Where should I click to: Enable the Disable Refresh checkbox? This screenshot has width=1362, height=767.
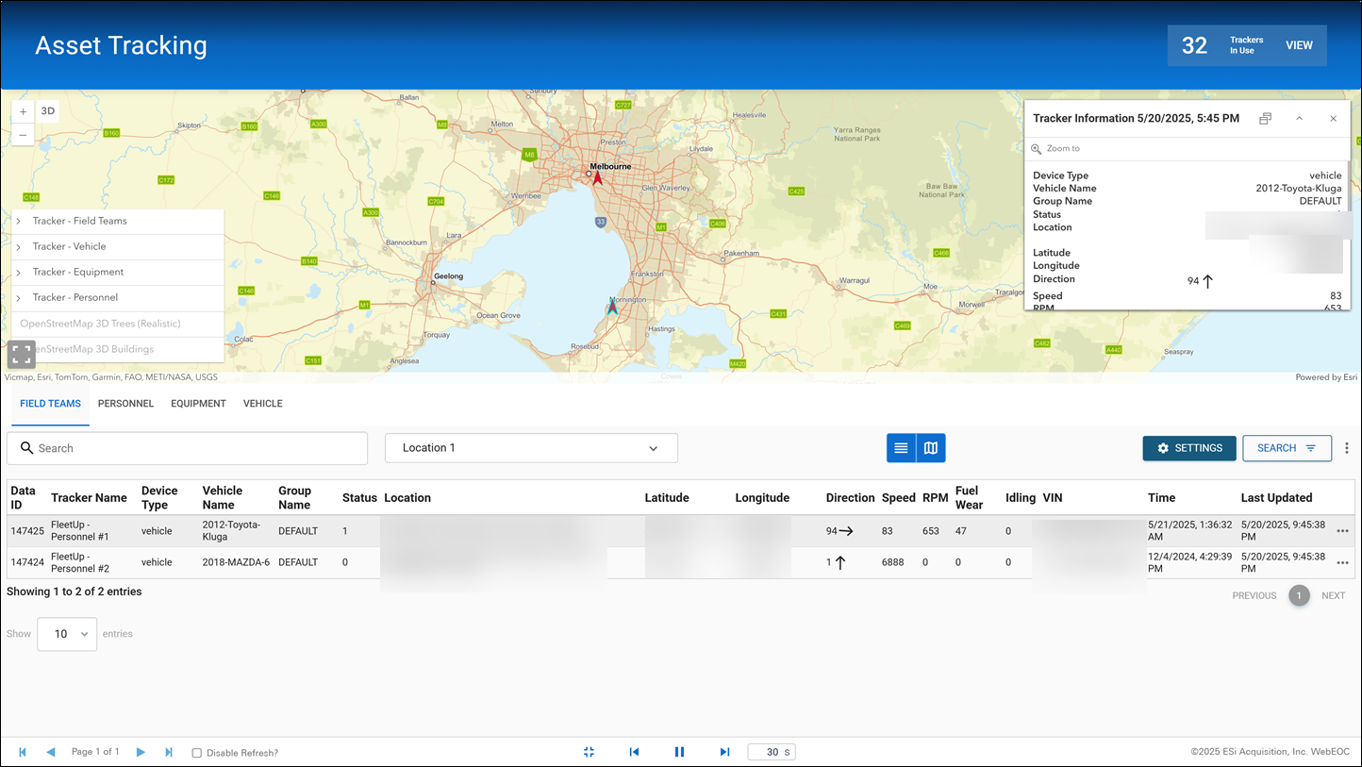click(x=196, y=752)
